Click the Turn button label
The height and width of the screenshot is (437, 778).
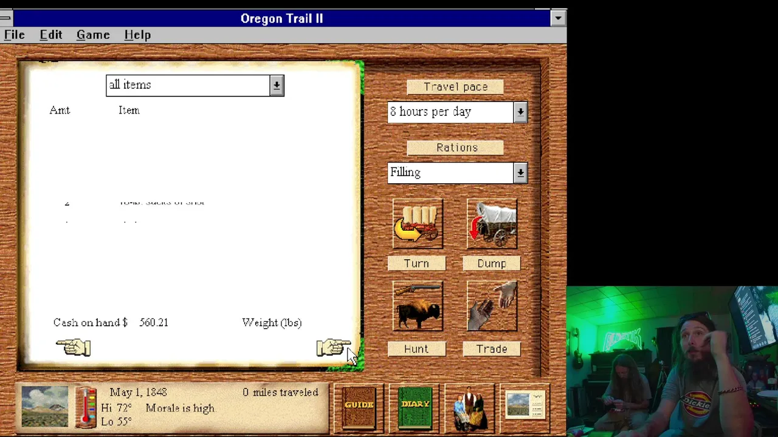pos(416,263)
